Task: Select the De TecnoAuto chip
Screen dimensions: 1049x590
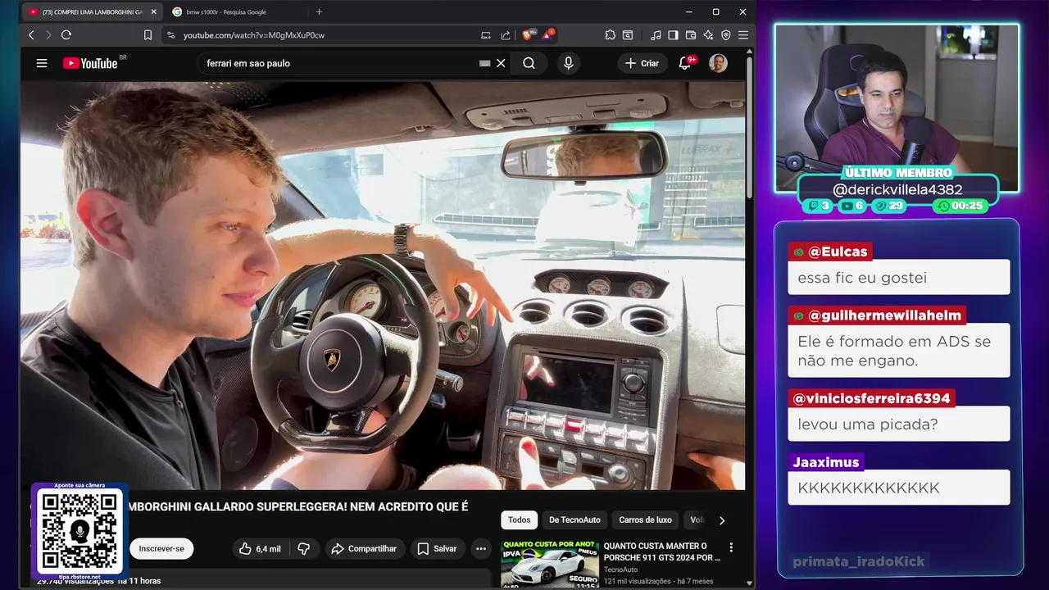Action: [574, 520]
